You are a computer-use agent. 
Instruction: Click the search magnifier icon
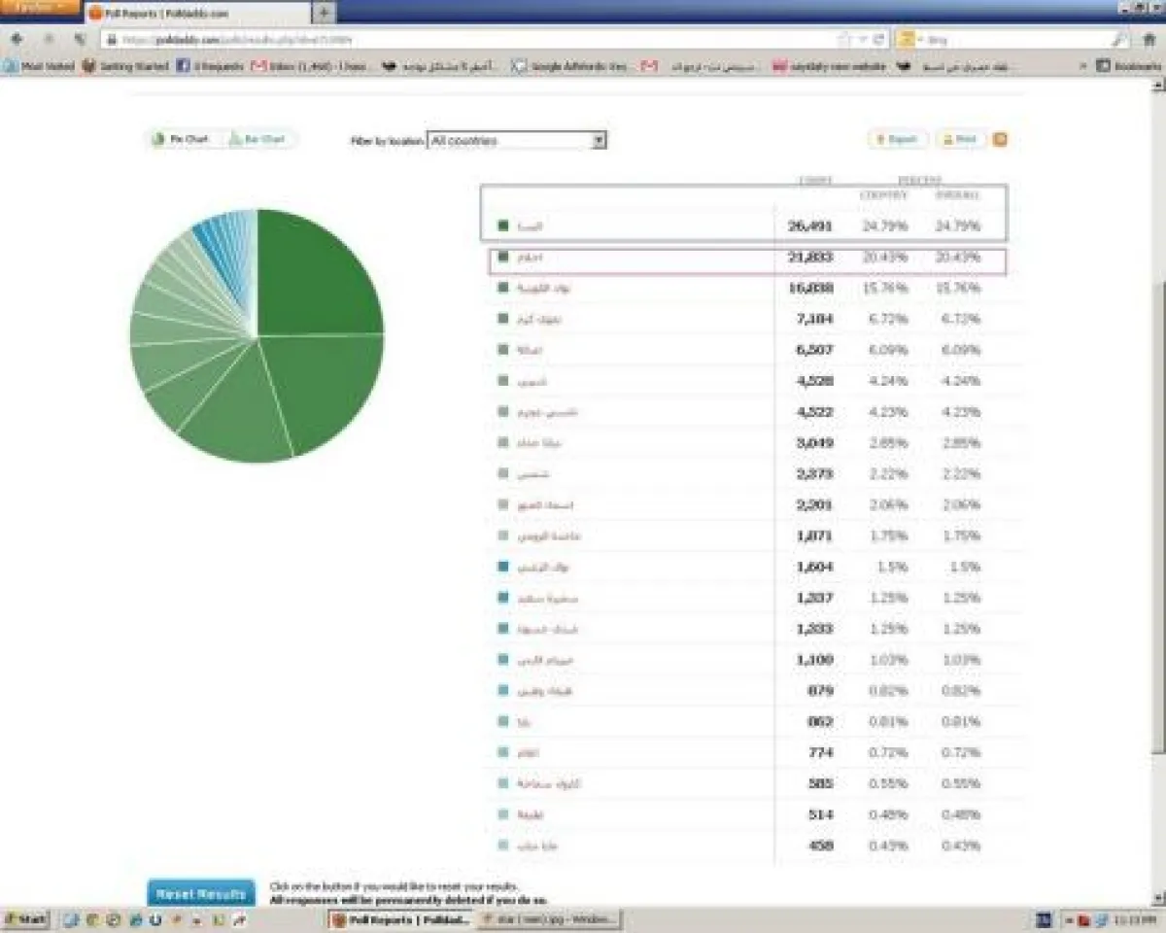click(x=1120, y=40)
